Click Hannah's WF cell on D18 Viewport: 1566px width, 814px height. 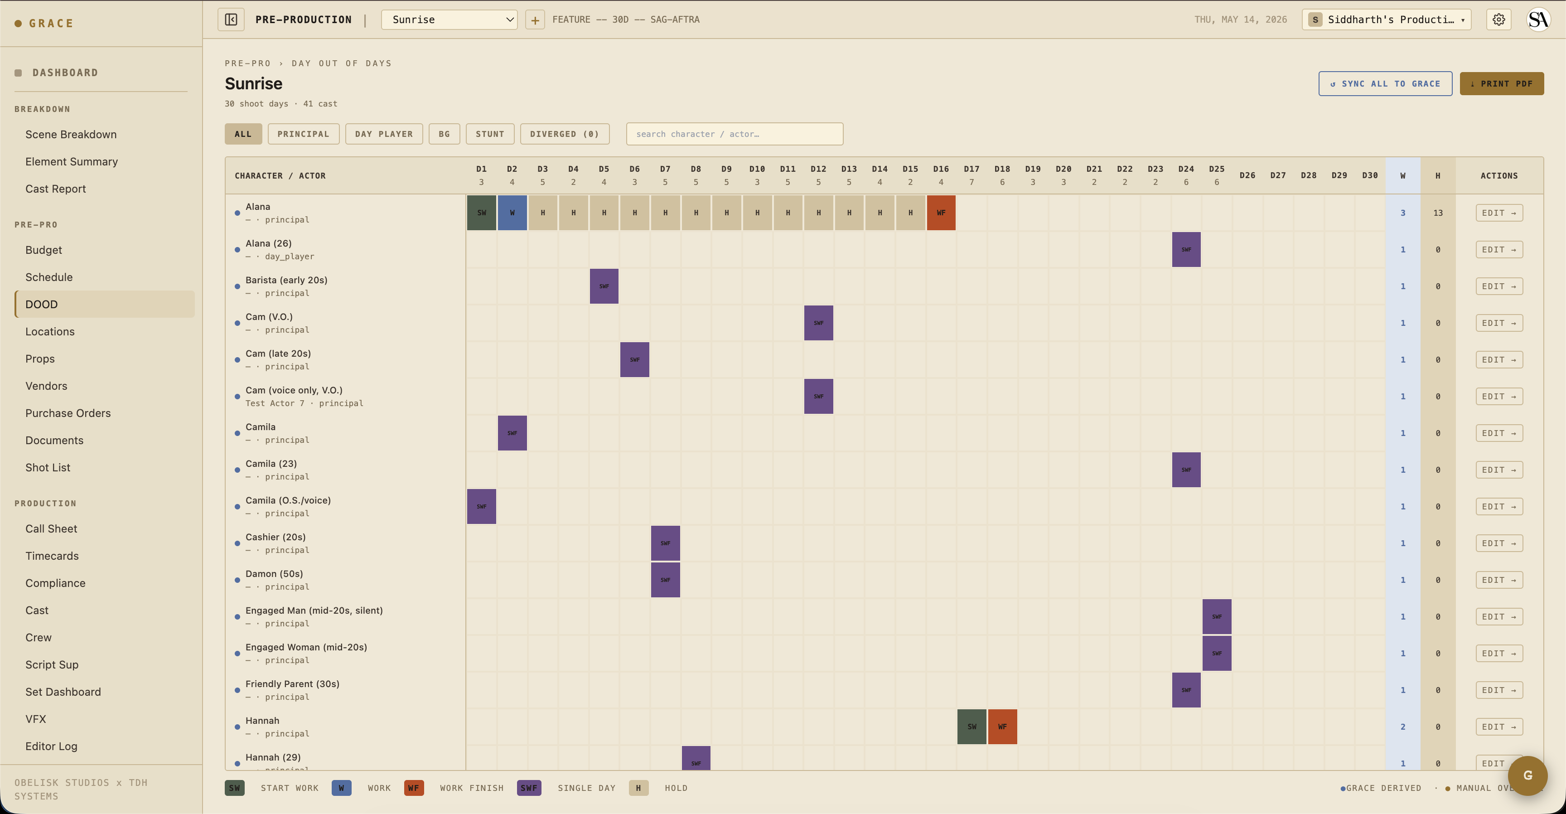pyautogui.click(x=1002, y=727)
